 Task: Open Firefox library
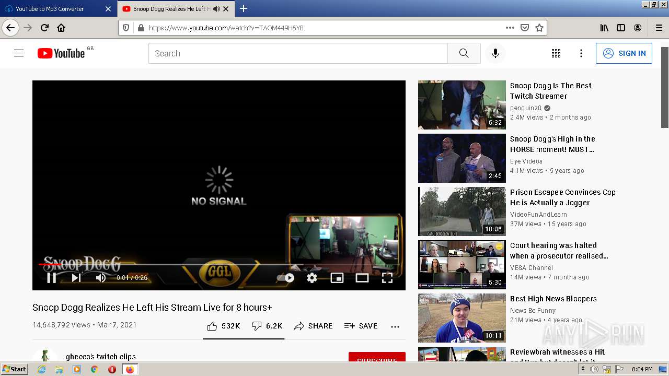coord(604,28)
